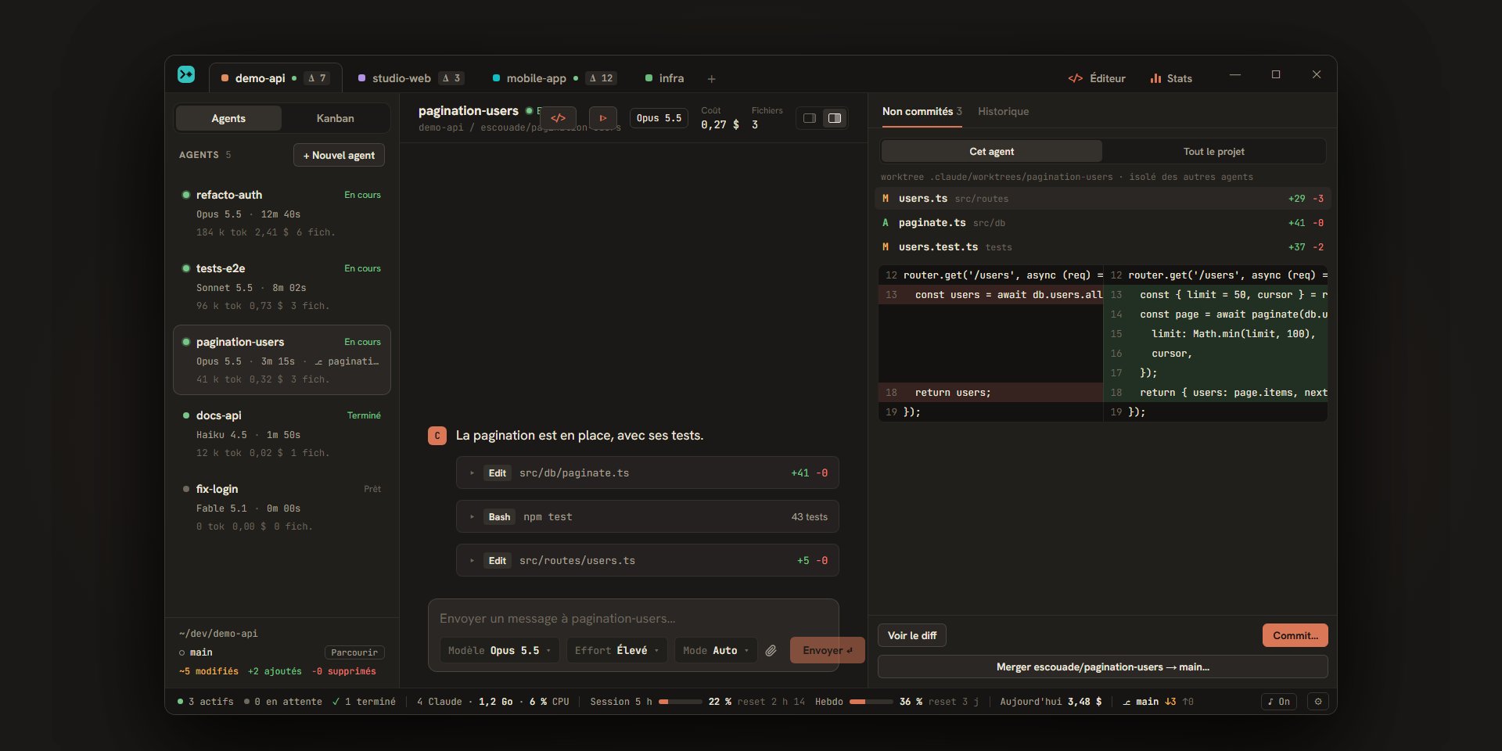Click the paperclip attach icon
The image size is (1502, 751).
(x=771, y=650)
